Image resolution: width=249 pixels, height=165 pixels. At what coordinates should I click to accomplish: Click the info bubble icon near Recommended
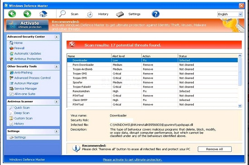click(x=76, y=148)
